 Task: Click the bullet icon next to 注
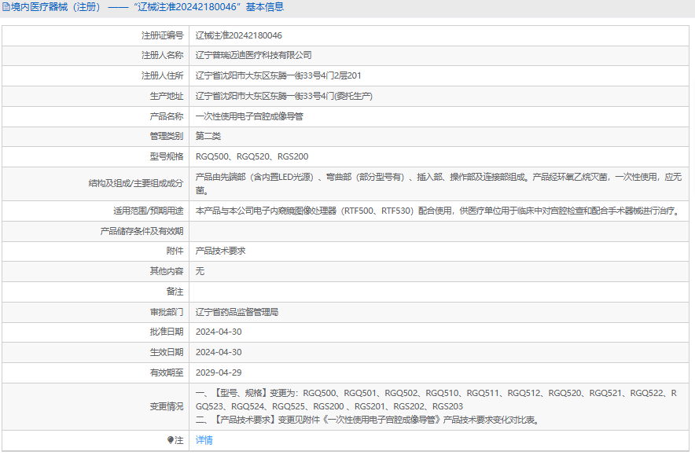[x=170, y=440]
